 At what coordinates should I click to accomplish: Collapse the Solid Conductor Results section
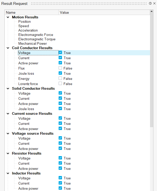pyautogui.click(x=8, y=88)
